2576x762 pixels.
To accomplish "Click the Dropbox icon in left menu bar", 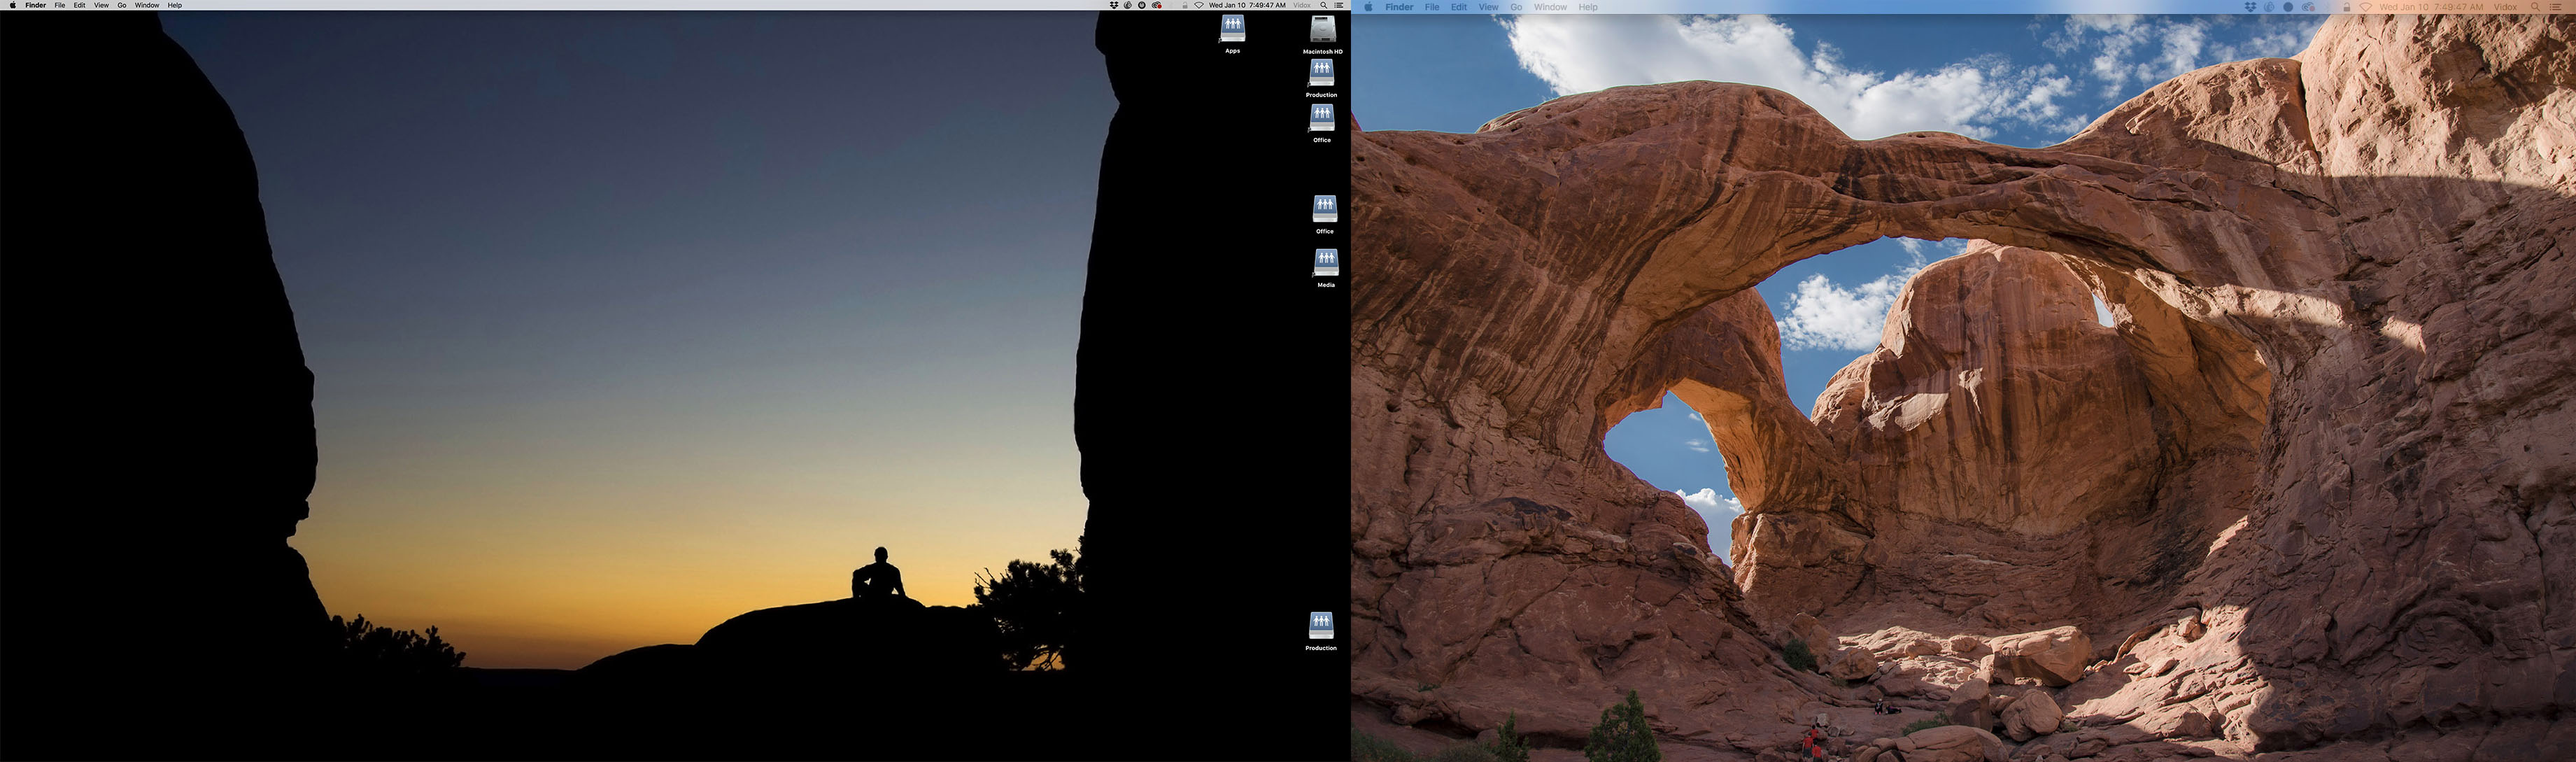I will 1114,5.
